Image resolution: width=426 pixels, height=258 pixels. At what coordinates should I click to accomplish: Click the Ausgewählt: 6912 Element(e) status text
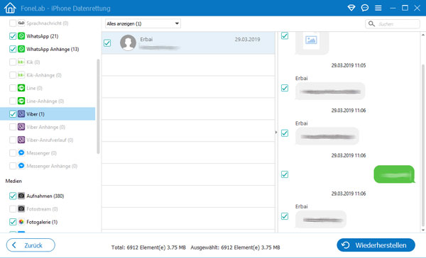click(x=235, y=247)
